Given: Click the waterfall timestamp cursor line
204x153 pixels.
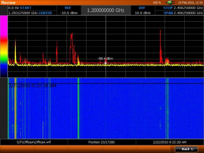Looking at the screenshot, I should pos(106,83).
